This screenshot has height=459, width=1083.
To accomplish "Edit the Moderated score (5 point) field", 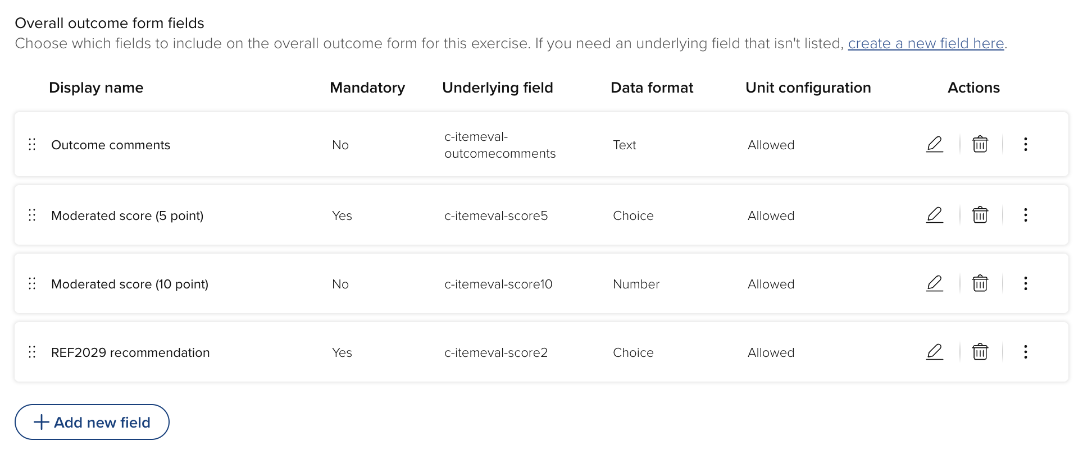I will [x=935, y=215].
